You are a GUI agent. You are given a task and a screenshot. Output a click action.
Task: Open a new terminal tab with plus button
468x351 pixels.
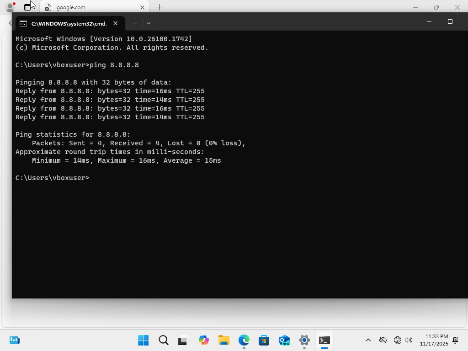point(135,23)
